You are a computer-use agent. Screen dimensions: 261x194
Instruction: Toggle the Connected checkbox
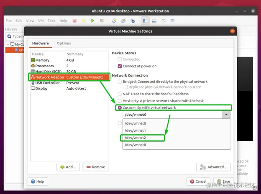120,59
